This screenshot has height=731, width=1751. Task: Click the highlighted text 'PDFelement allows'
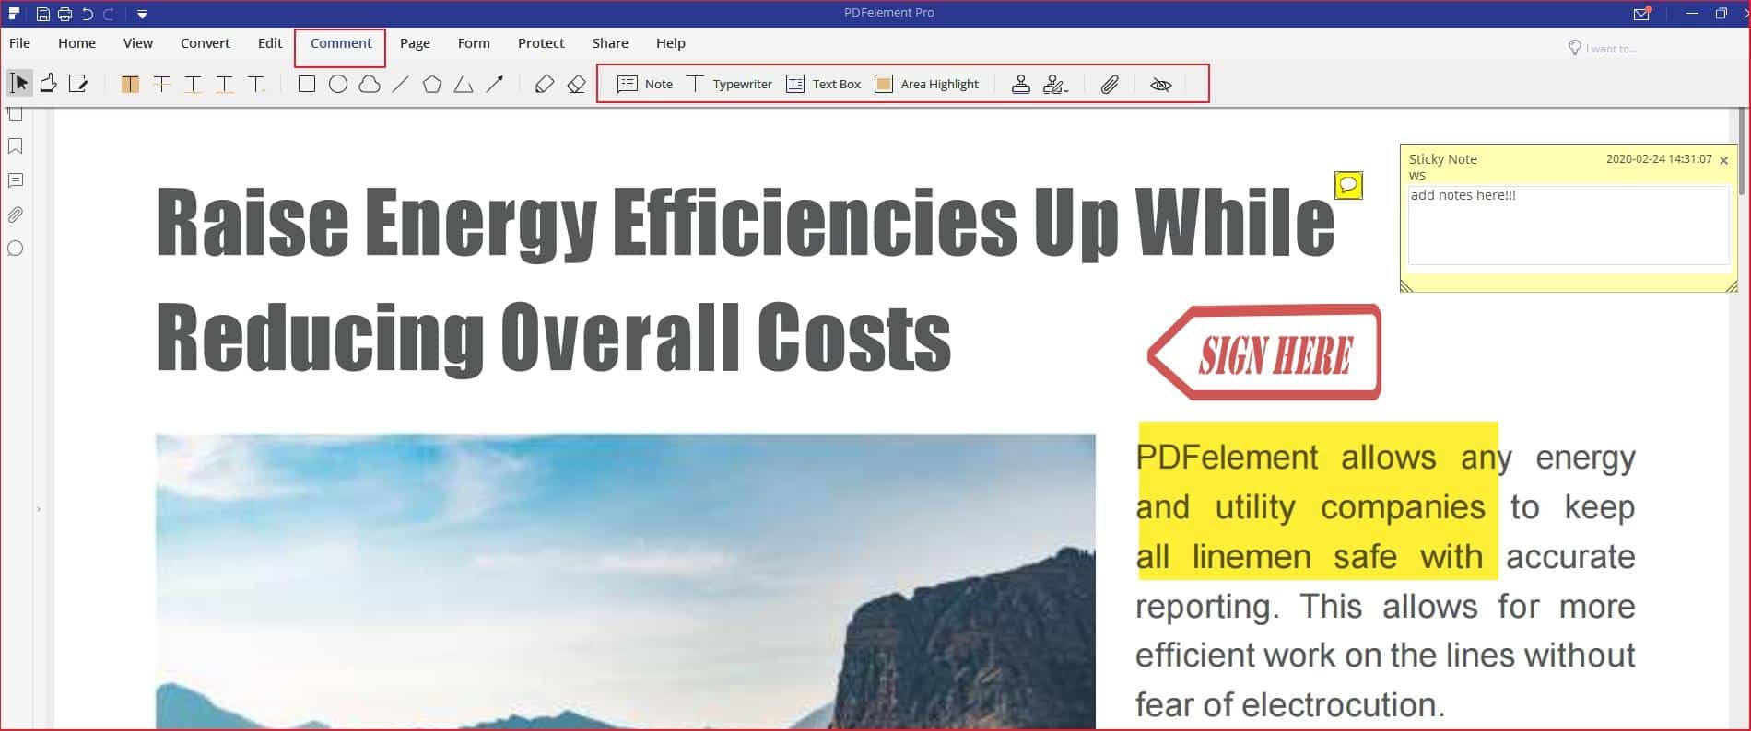(1286, 457)
